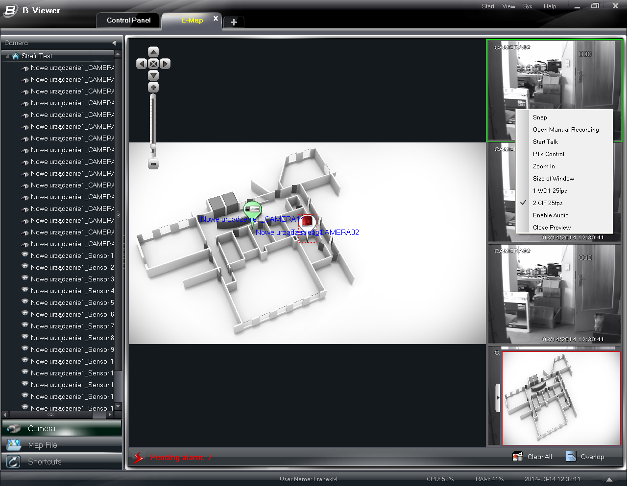Toggle Enable Audio in the context menu
Viewport: 627px width, 486px height.
(x=551, y=215)
